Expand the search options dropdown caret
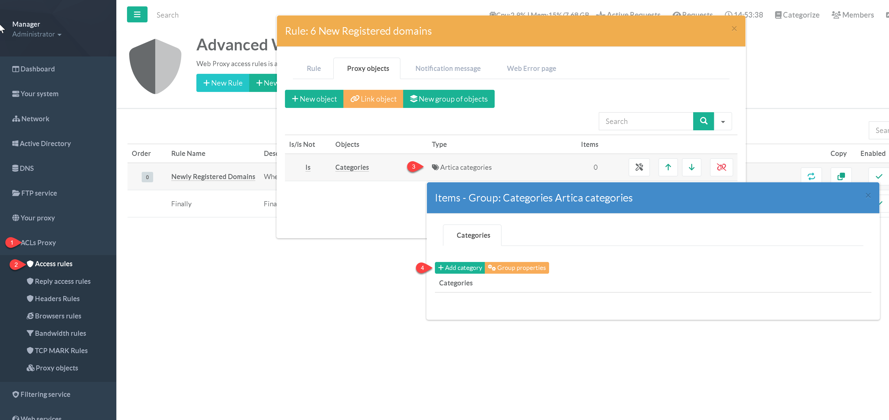The height and width of the screenshot is (420, 889). pyautogui.click(x=723, y=121)
